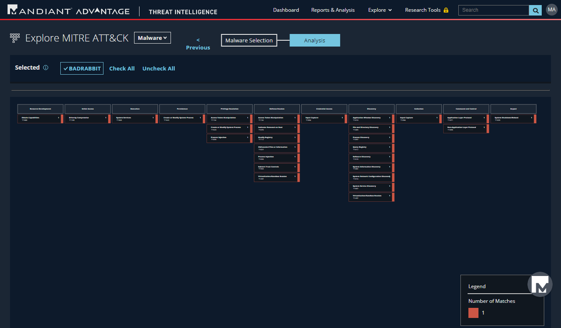Click the Selected info icon
The width and height of the screenshot is (561, 328).
tap(46, 68)
